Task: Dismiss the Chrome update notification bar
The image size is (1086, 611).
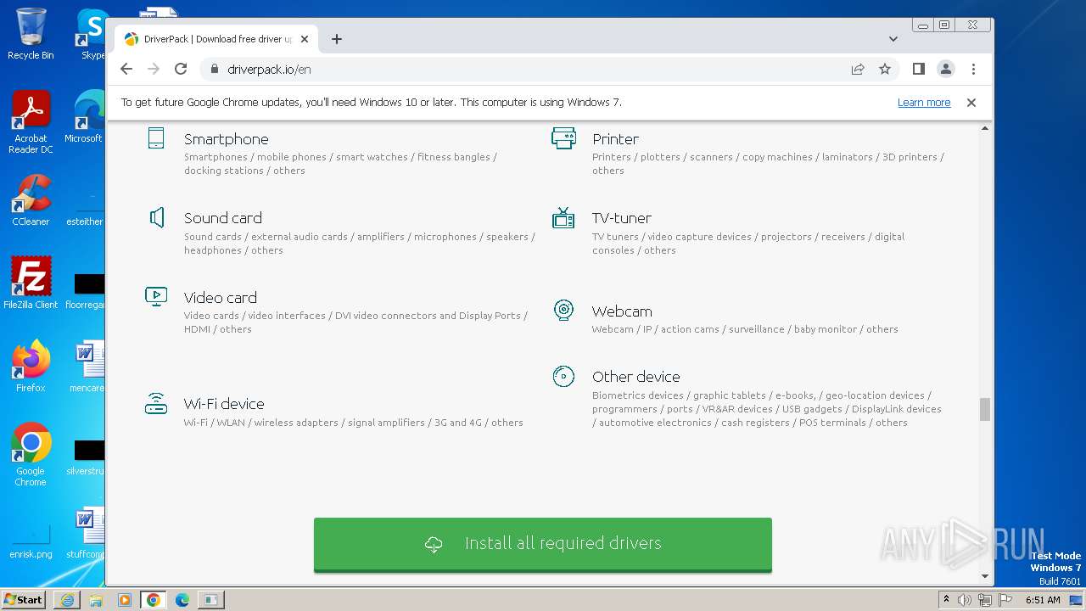Action: [971, 103]
